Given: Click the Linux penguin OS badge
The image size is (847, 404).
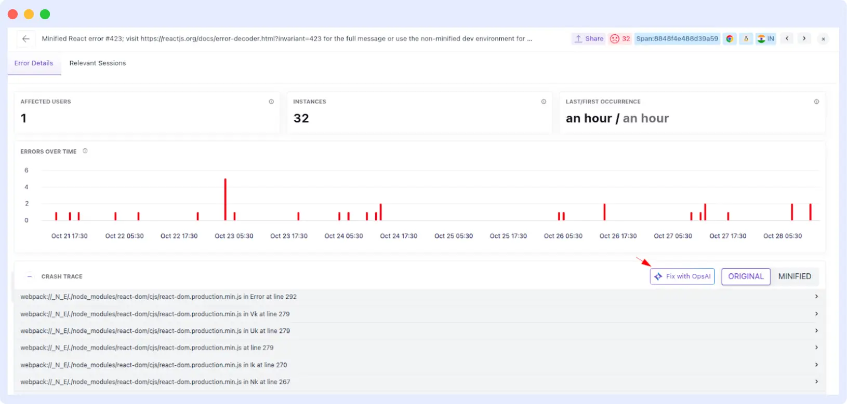Looking at the screenshot, I should (746, 39).
